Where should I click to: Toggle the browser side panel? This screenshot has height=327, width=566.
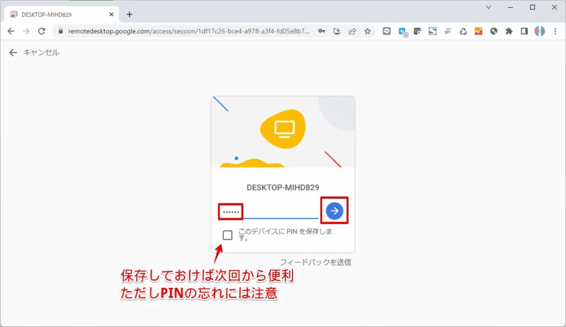tap(524, 31)
